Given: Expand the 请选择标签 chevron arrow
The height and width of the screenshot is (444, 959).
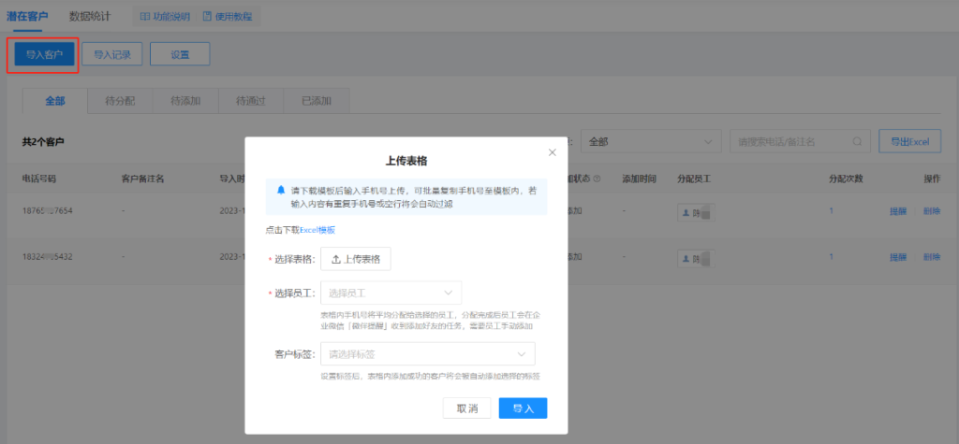Looking at the screenshot, I should [522, 354].
